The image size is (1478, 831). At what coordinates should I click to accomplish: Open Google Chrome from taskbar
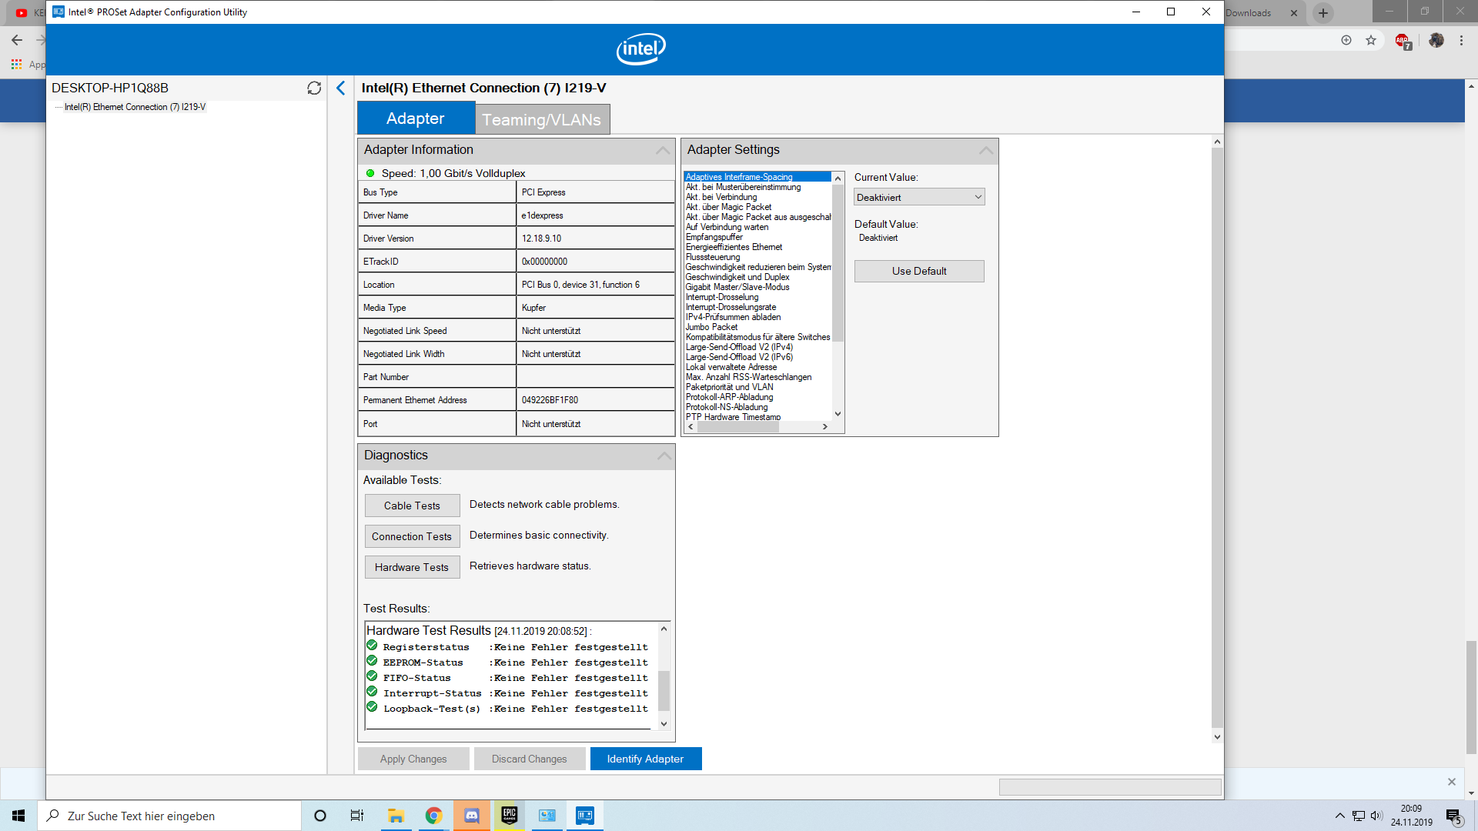[x=433, y=816]
